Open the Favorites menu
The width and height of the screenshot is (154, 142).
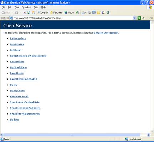pos(26,7)
